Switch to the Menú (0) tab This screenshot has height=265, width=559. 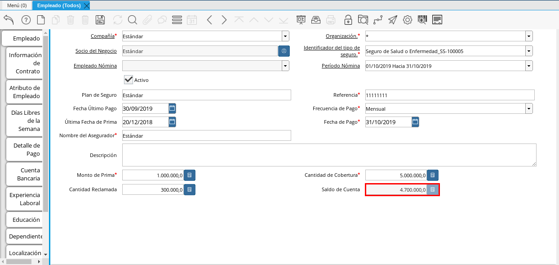click(x=17, y=5)
